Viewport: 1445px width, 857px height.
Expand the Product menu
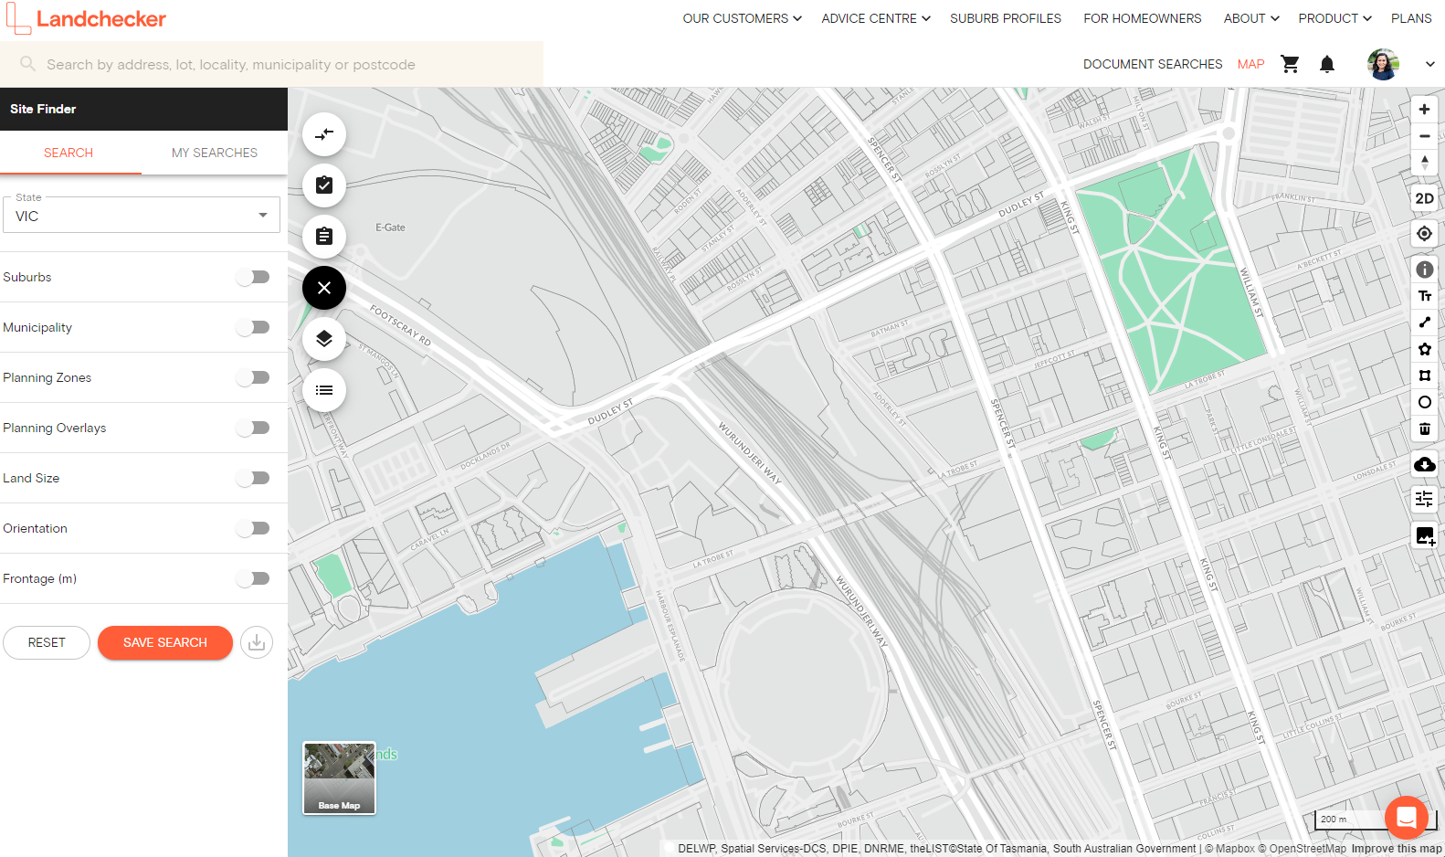pos(1335,18)
